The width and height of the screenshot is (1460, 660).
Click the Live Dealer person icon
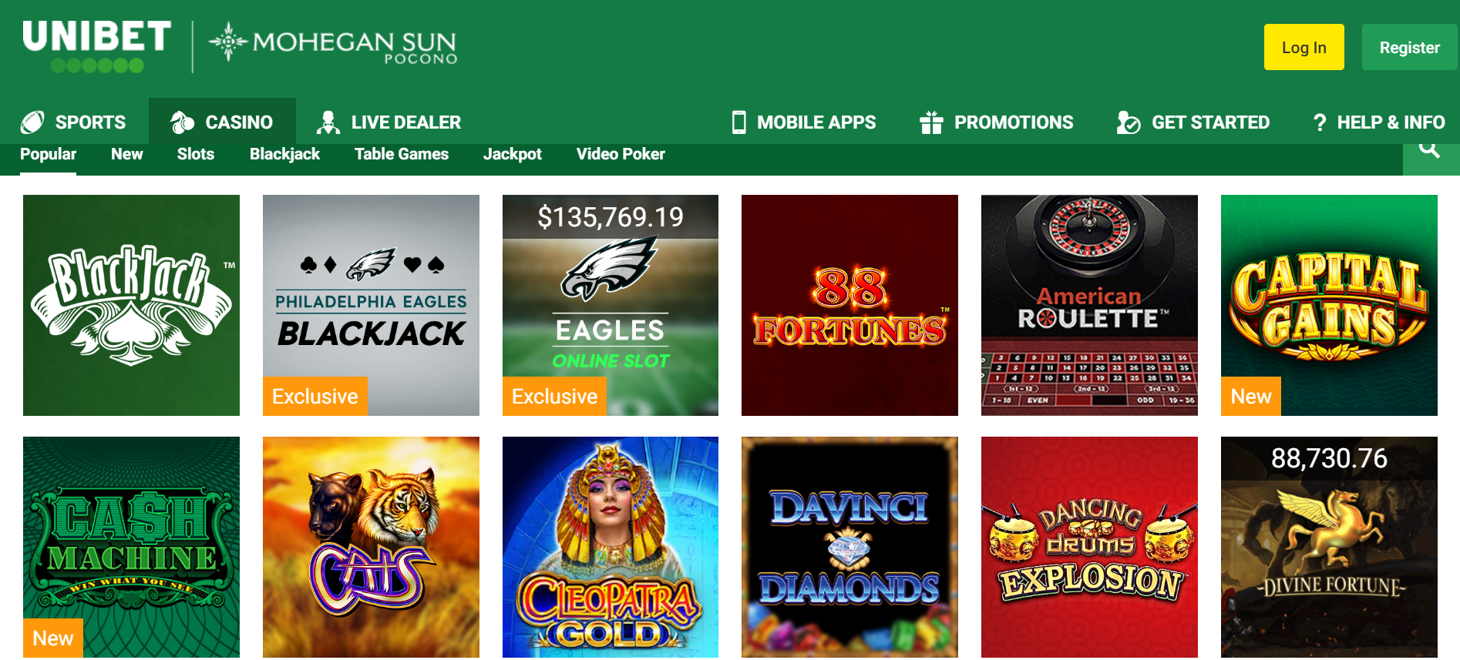(x=328, y=122)
